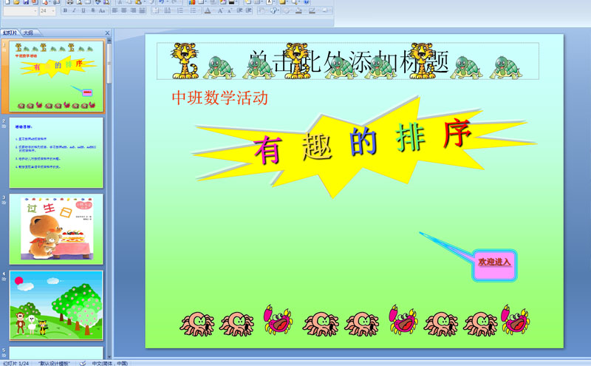Switch to the 大纲 outline tab

point(29,33)
